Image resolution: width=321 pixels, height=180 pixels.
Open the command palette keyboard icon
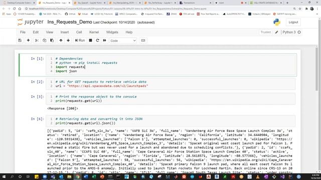point(143,40)
